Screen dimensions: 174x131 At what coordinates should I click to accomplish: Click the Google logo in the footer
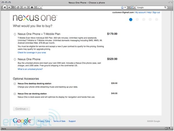pyautogui.click(x=22, y=121)
